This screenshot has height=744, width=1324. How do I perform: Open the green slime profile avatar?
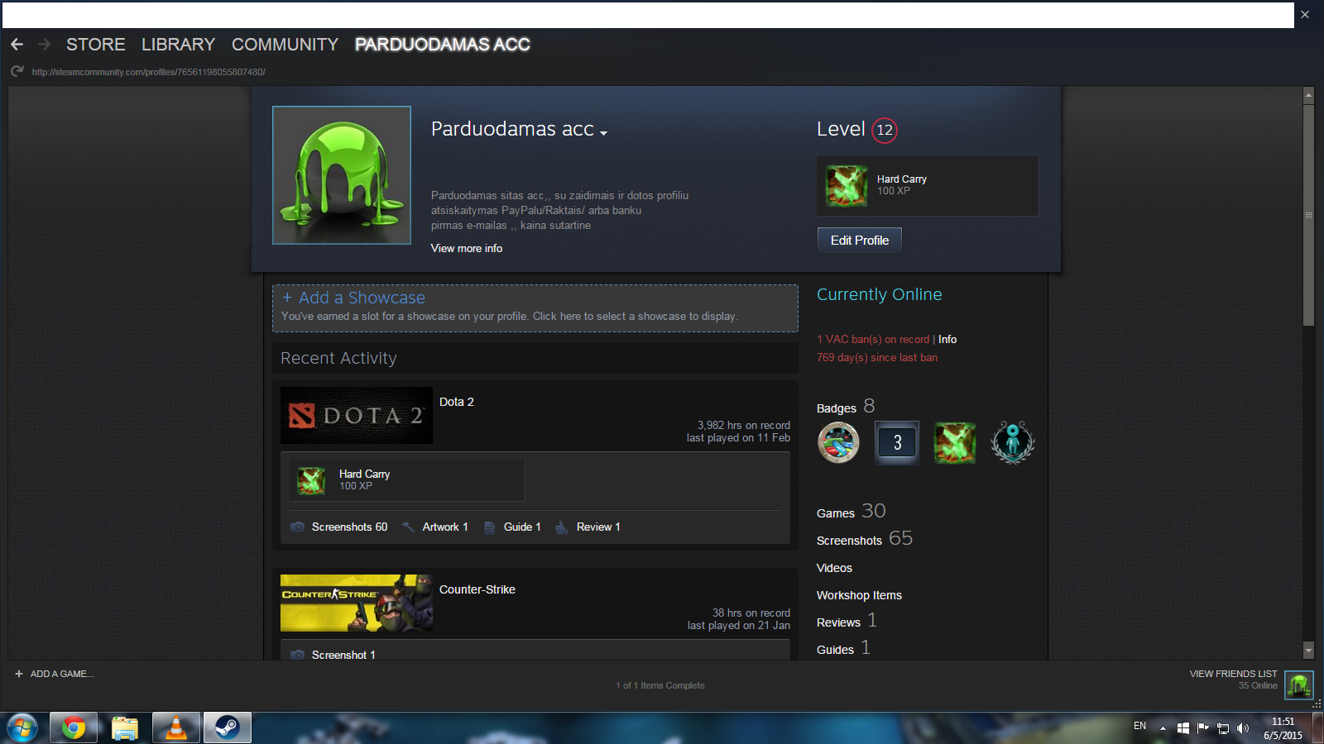pos(342,175)
